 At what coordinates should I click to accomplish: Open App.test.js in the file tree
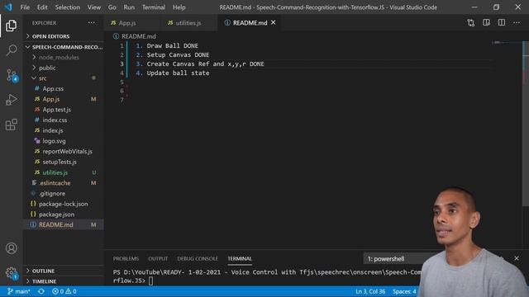tap(57, 110)
